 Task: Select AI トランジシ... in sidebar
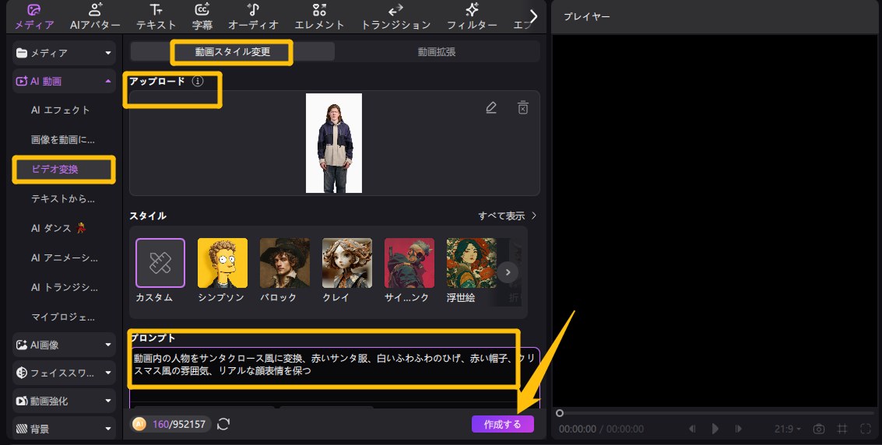[64, 287]
